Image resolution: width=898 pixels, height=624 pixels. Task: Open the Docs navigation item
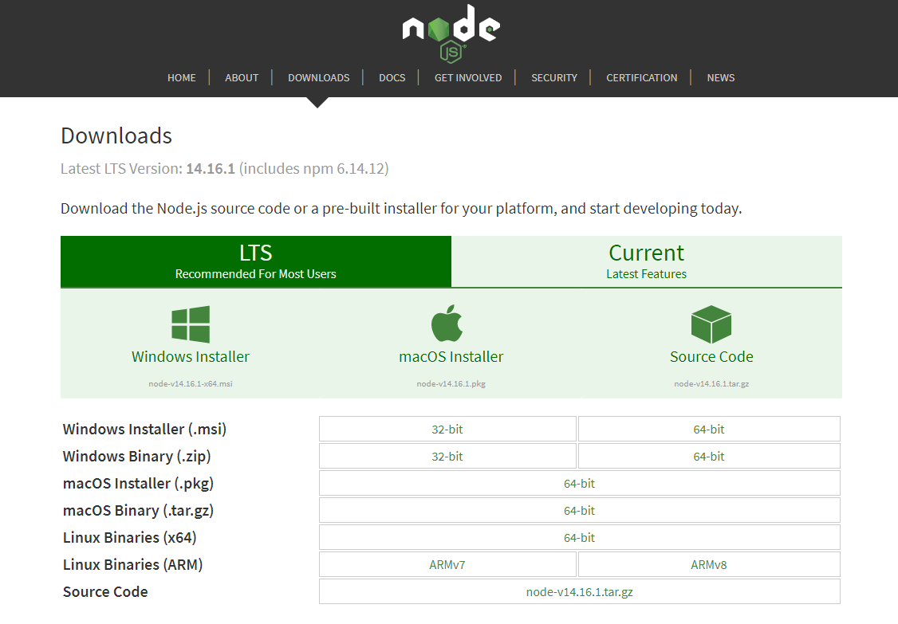coord(392,78)
